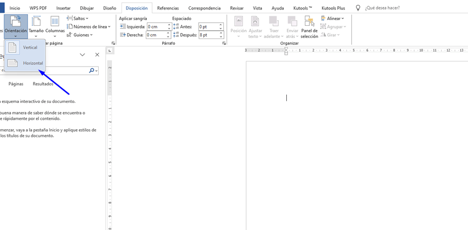Switch to Resultados in navigation pane
The height and width of the screenshot is (230, 468).
[43, 84]
